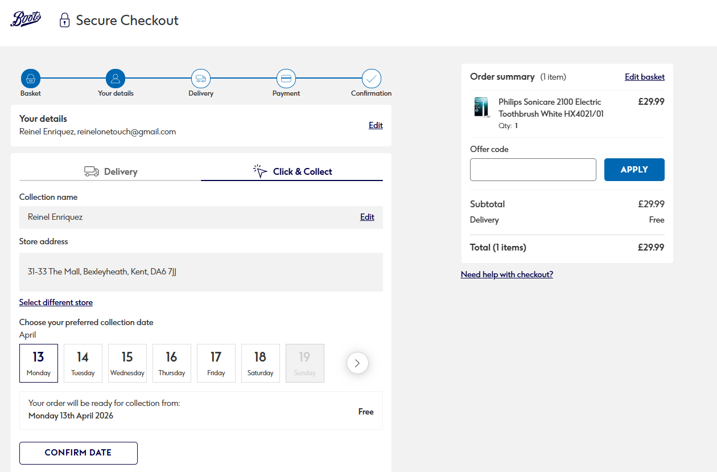
Task: Choose Tuesday 14 as collection date
Action: click(83, 363)
